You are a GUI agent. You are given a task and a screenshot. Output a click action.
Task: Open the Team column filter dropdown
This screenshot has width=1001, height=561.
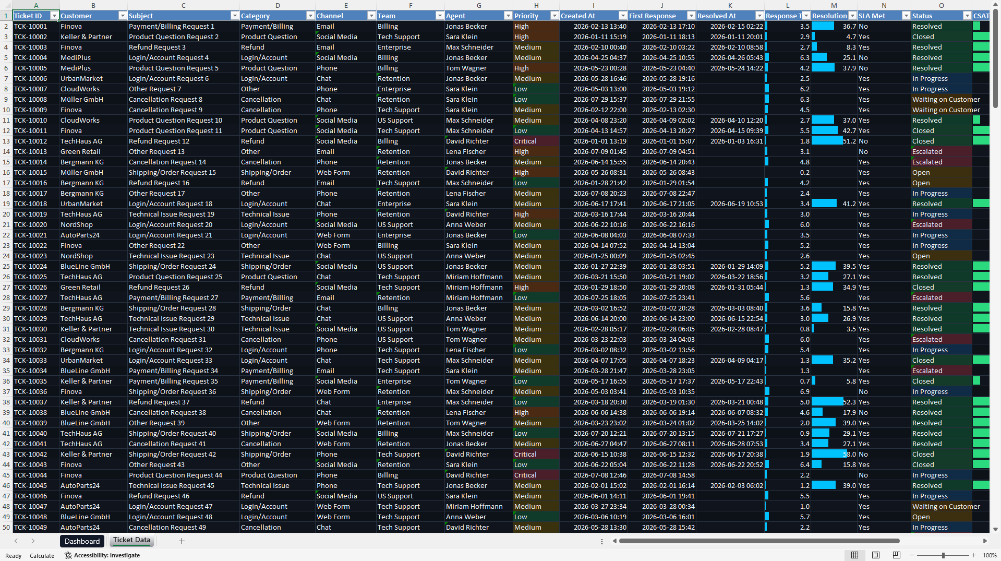pyautogui.click(x=440, y=16)
